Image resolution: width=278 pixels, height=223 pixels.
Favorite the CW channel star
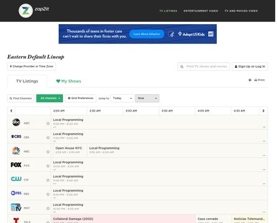click(48, 180)
